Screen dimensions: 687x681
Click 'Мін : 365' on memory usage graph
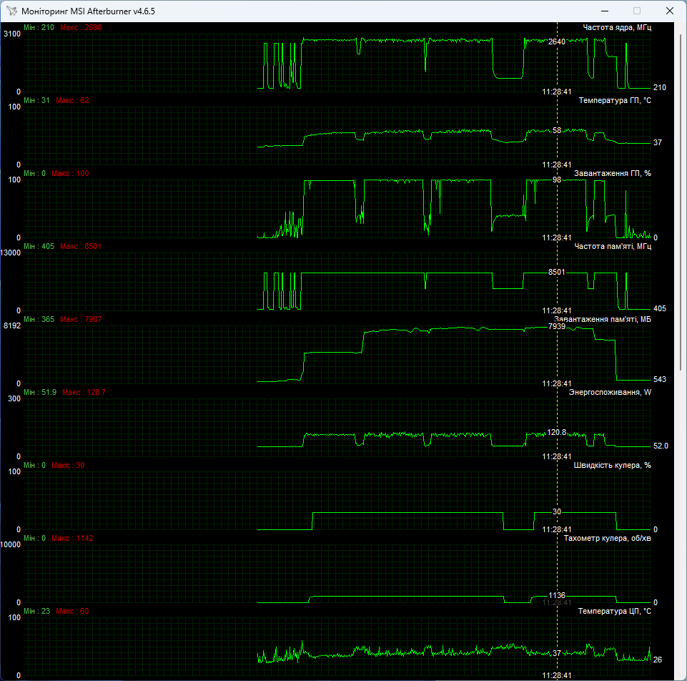(39, 319)
